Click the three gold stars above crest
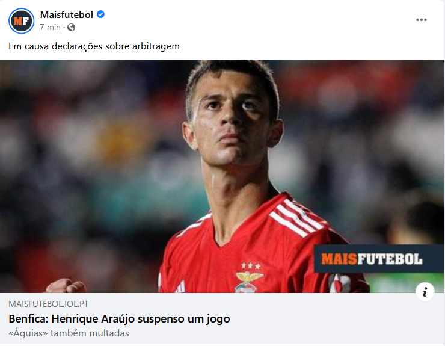Image resolution: width=445 pixels, height=346 pixels. click(x=251, y=266)
